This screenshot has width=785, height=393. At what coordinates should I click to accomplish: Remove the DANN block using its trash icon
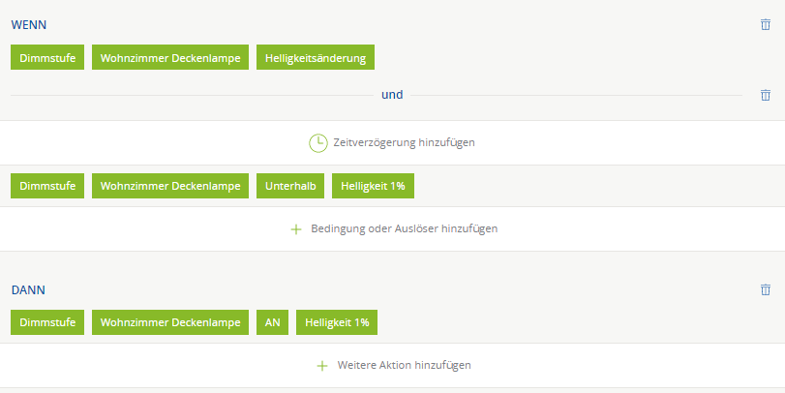pyautogui.click(x=766, y=289)
